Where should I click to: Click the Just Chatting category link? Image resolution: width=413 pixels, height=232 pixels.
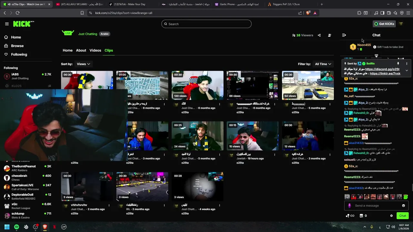pyautogui.click(x=88, y=34)
